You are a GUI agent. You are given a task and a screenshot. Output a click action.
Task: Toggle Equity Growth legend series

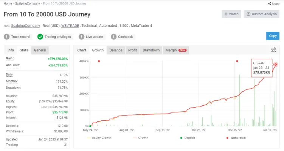tap(99, 138)
